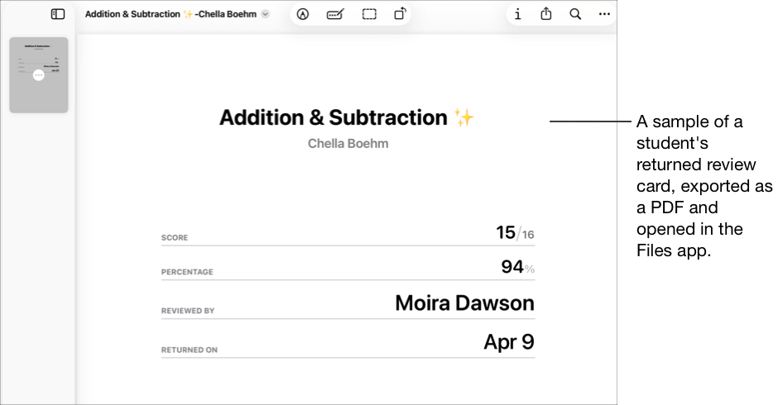Open the thumbnail's ellipsis options button

39,75
